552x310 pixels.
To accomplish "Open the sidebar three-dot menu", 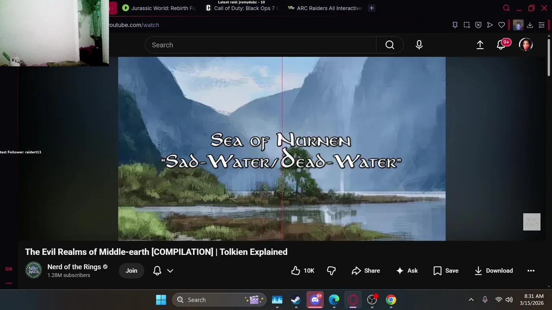I will pos(9,283).
